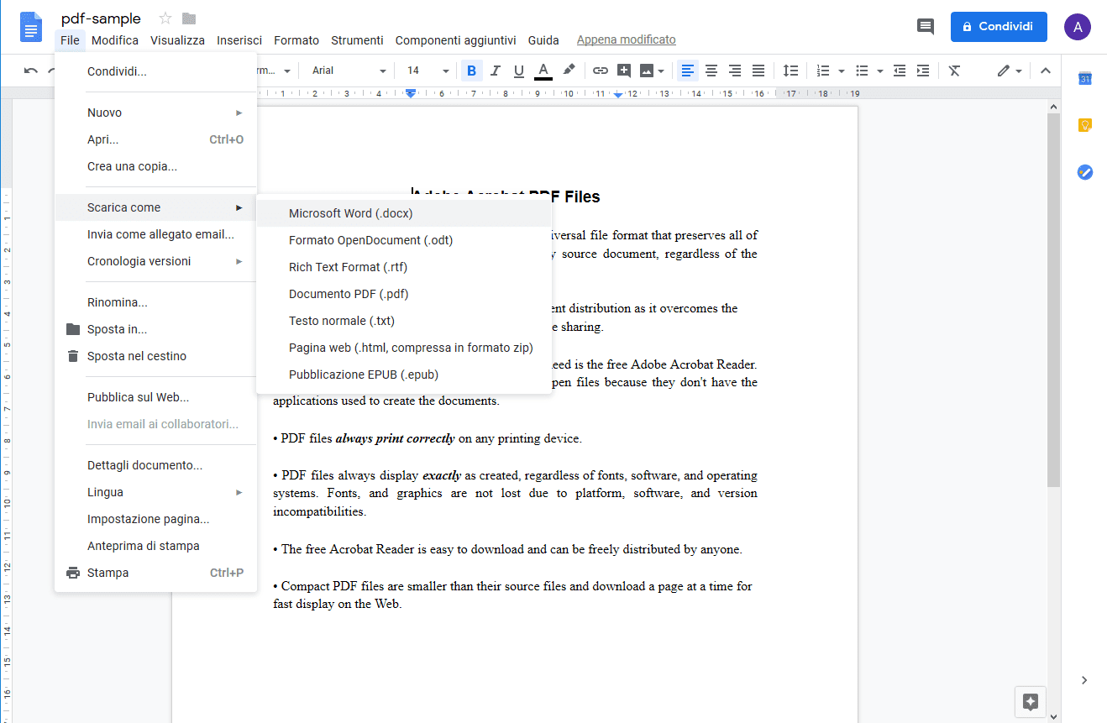Screen dimensions: 1107x723
Task: Select Documento PDF (.pdf) download option
Action: point(349,294)
